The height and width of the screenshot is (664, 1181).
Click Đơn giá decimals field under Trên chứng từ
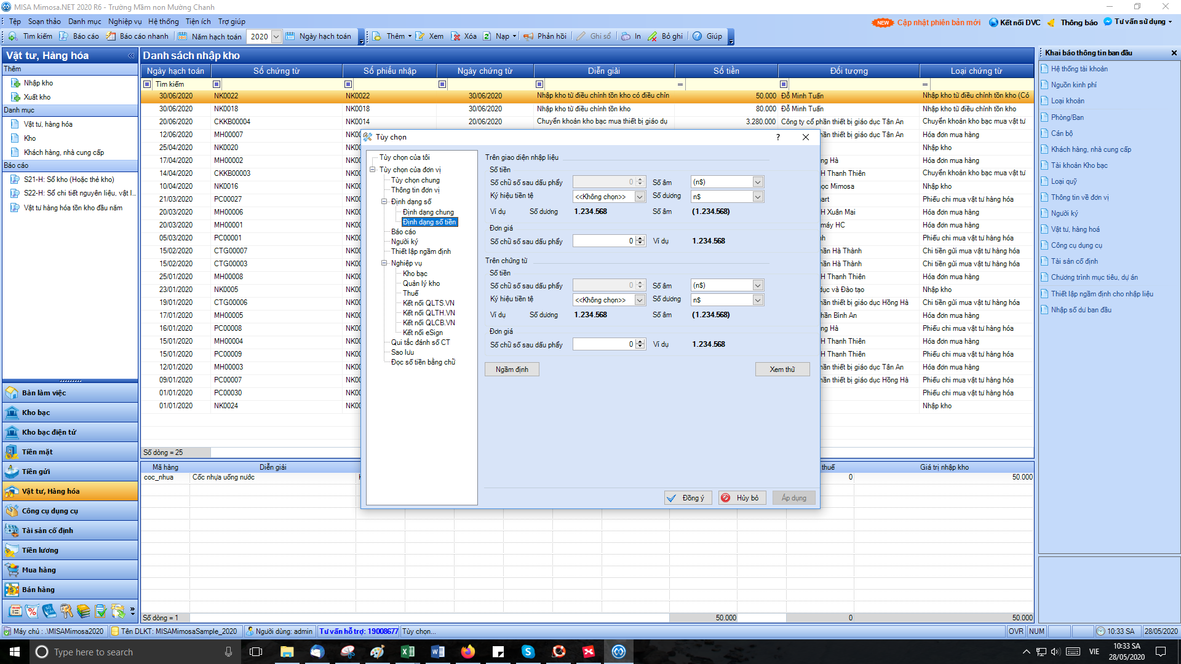[603, 344]
